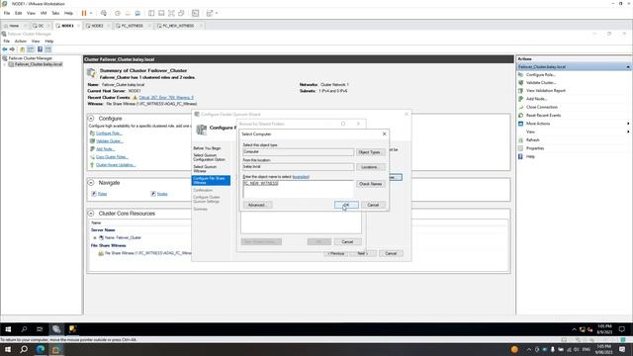This screenshot has height=356, width=633.
Task: Select Failover Cluster Manager root node
Action: tap(31, 58)
